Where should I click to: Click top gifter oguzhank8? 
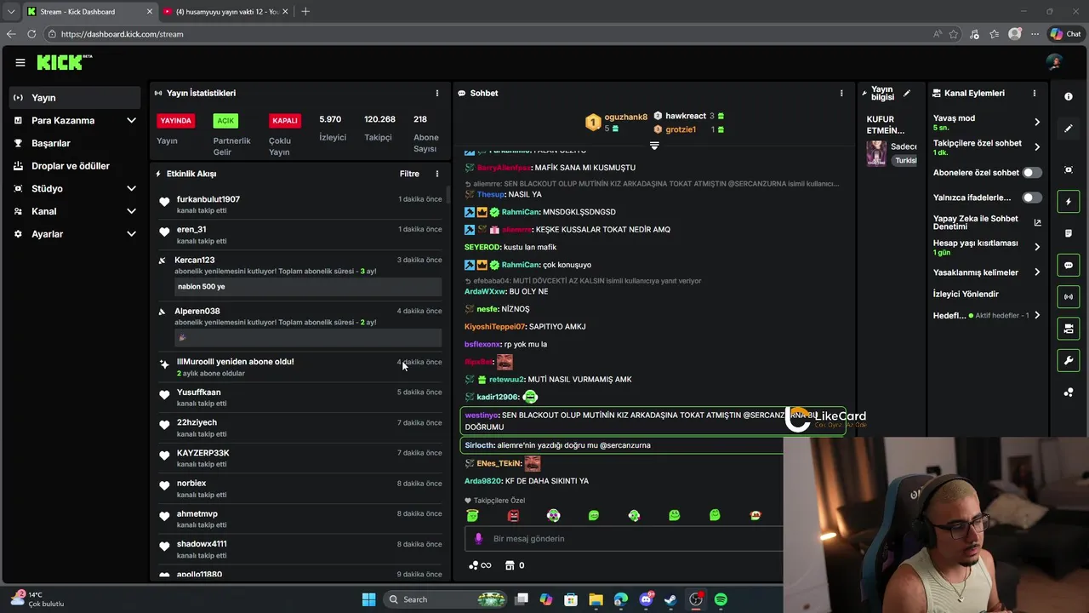tap(617, 123)
